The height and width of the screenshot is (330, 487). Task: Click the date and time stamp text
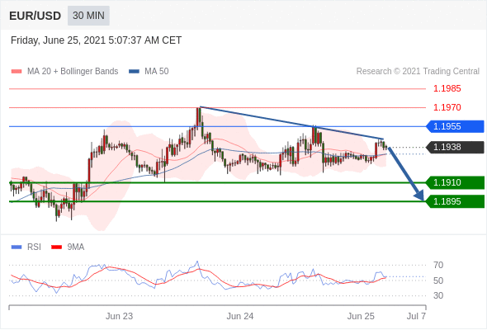coord(96,40)
